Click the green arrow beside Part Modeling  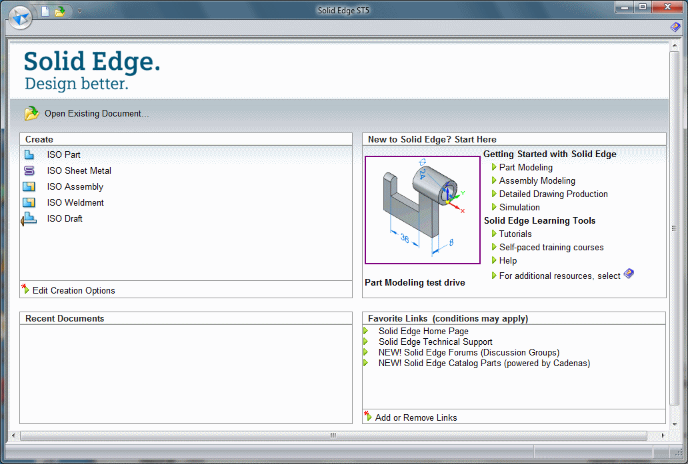(494, 167)
